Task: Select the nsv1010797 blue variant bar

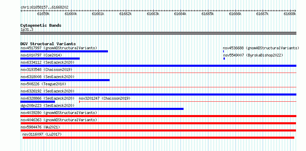Action: [x=50, y=59]
